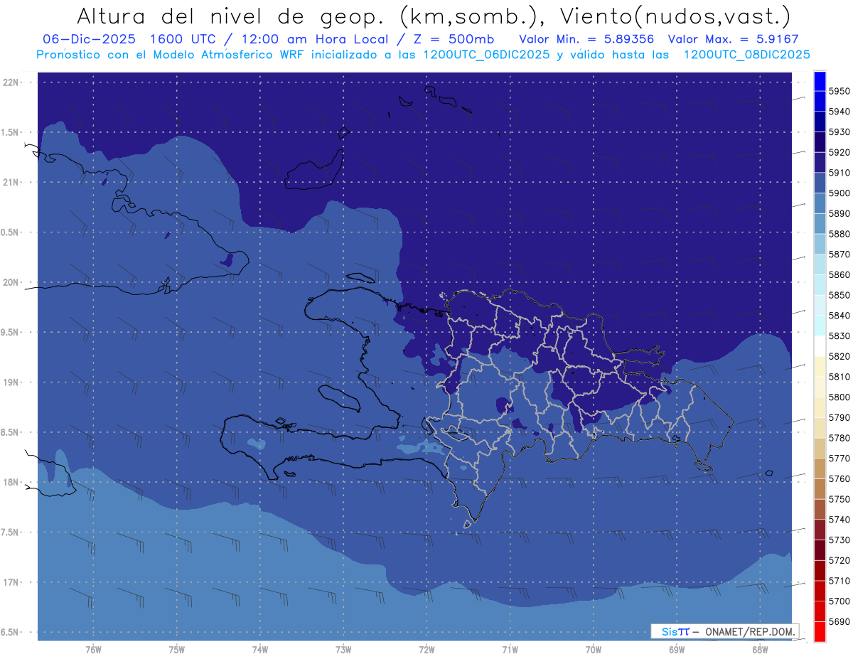
Task: Click the 5700 colorbar label
Action: [x=839, y=601]
